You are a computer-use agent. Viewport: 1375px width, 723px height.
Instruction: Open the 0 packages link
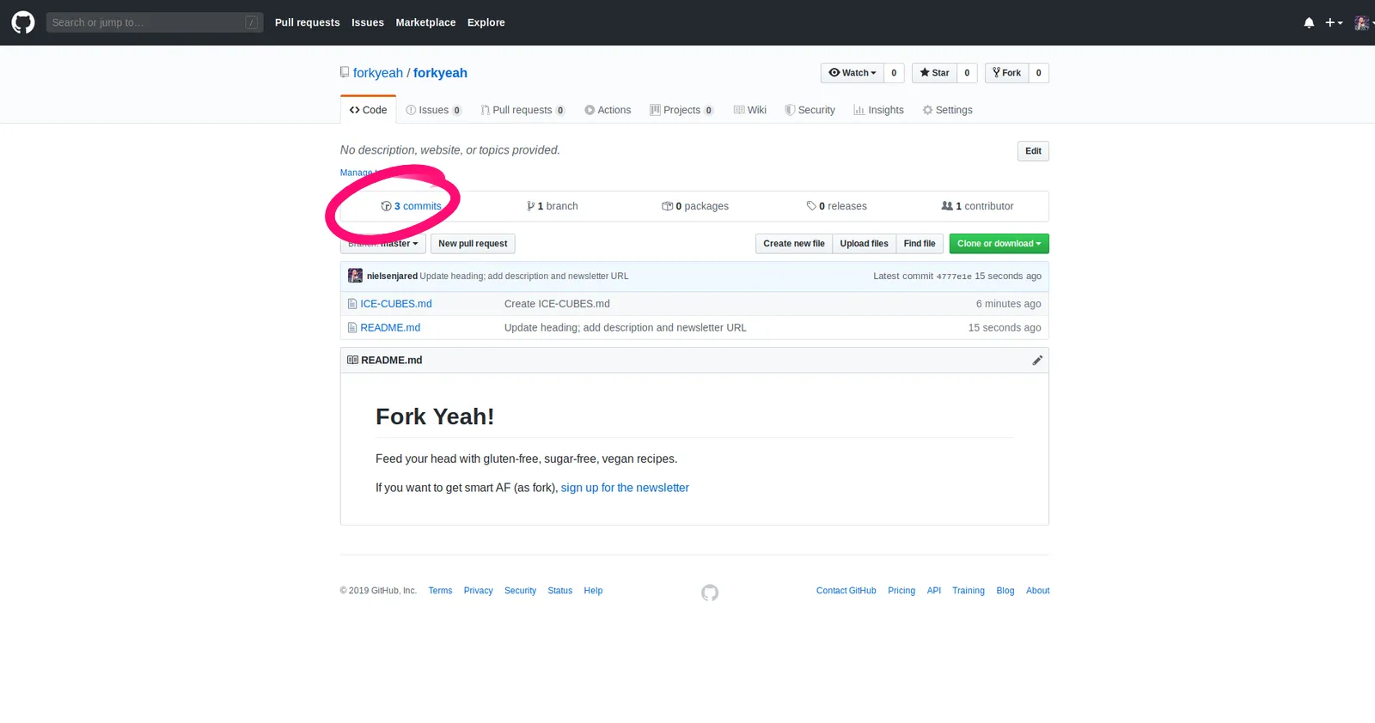[695, 206]
